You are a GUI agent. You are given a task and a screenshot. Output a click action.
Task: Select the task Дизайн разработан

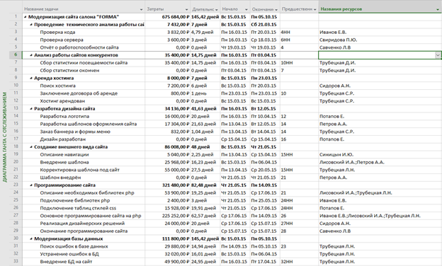click(63, 139)
